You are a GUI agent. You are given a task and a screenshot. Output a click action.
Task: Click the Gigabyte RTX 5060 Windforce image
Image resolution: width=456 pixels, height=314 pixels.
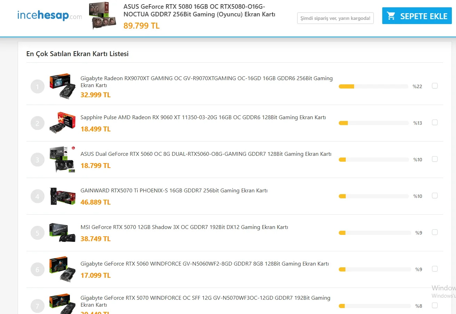pyautogui.click(x=63, y=269)
